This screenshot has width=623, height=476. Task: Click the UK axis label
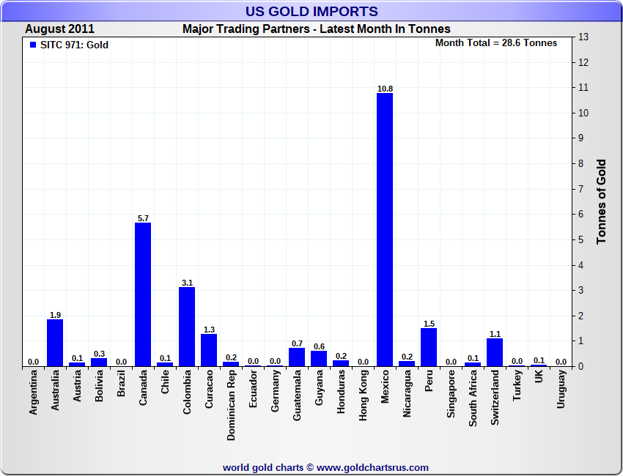539,376
